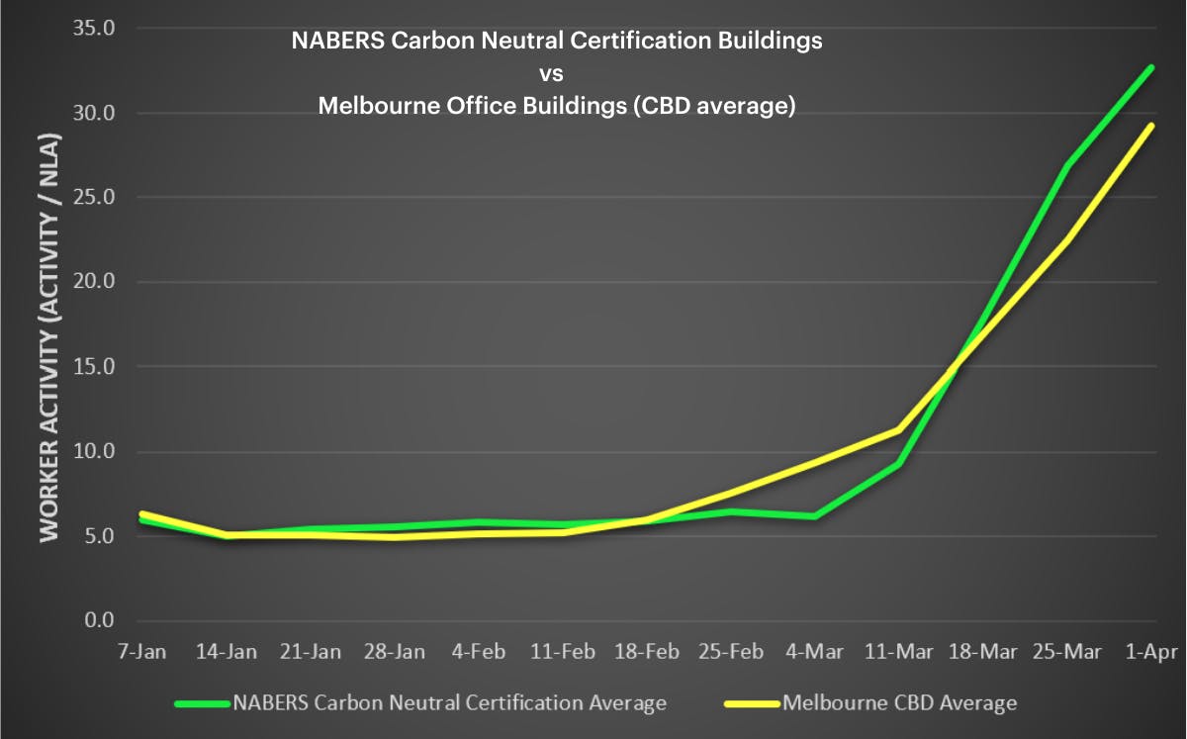Click the 1-Apr x-axis label
This screenshot has width=1187, height=739.
(x=1152, y=652)
